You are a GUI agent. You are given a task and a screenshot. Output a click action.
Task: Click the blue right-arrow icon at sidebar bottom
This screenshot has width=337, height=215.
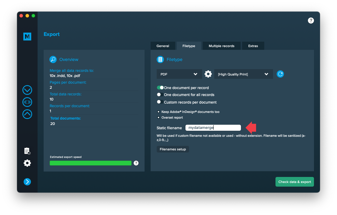pyautogui.click(x=27, y=181)
